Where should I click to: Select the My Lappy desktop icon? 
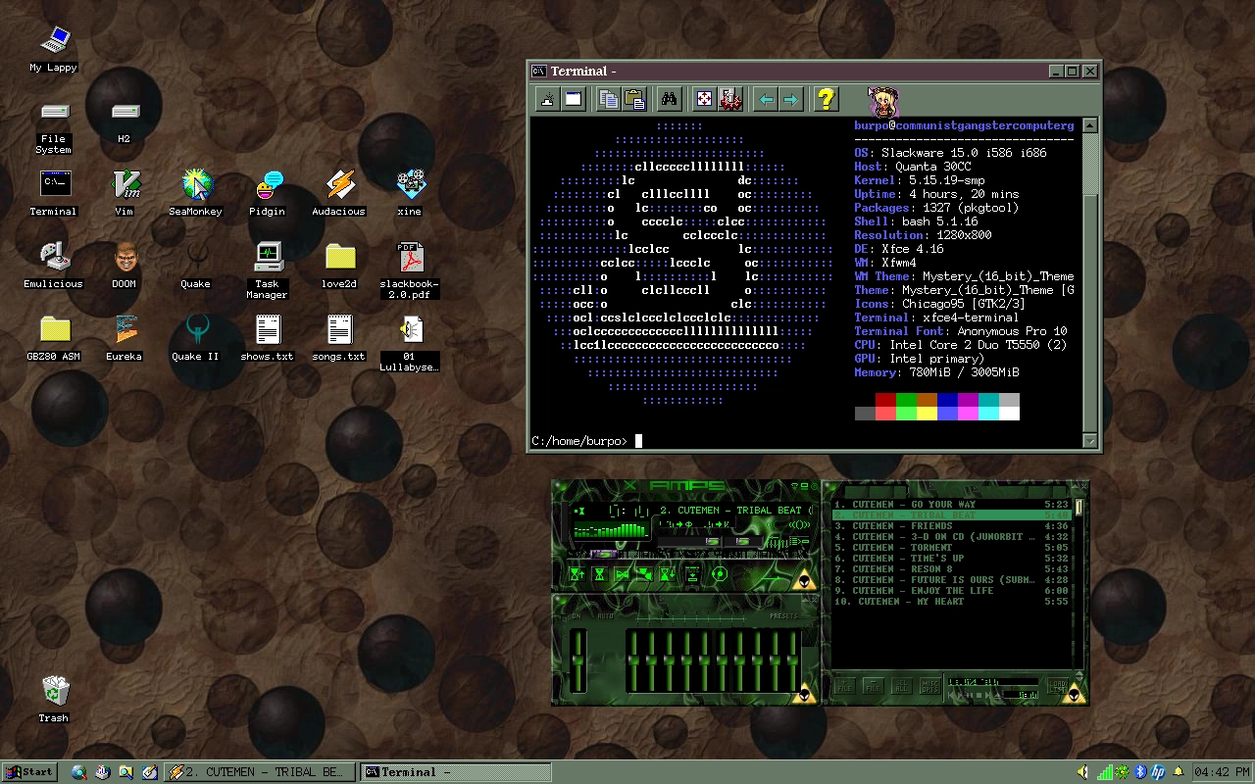pos(53,49)
